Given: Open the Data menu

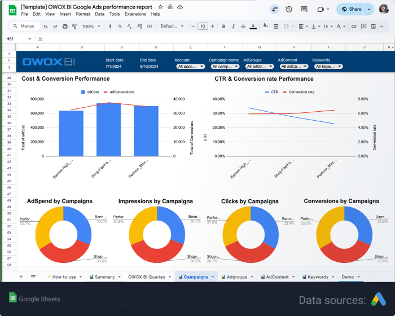Looking at the screenshot, I should (x=99, y=14).
